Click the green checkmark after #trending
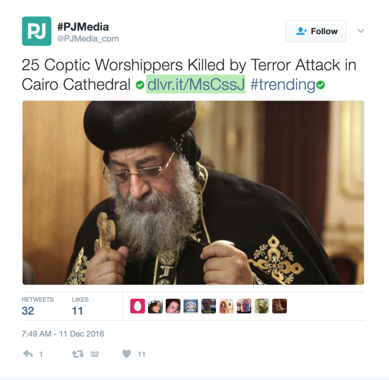This screenshot has width=389, height=380. (x=321, y=85)
